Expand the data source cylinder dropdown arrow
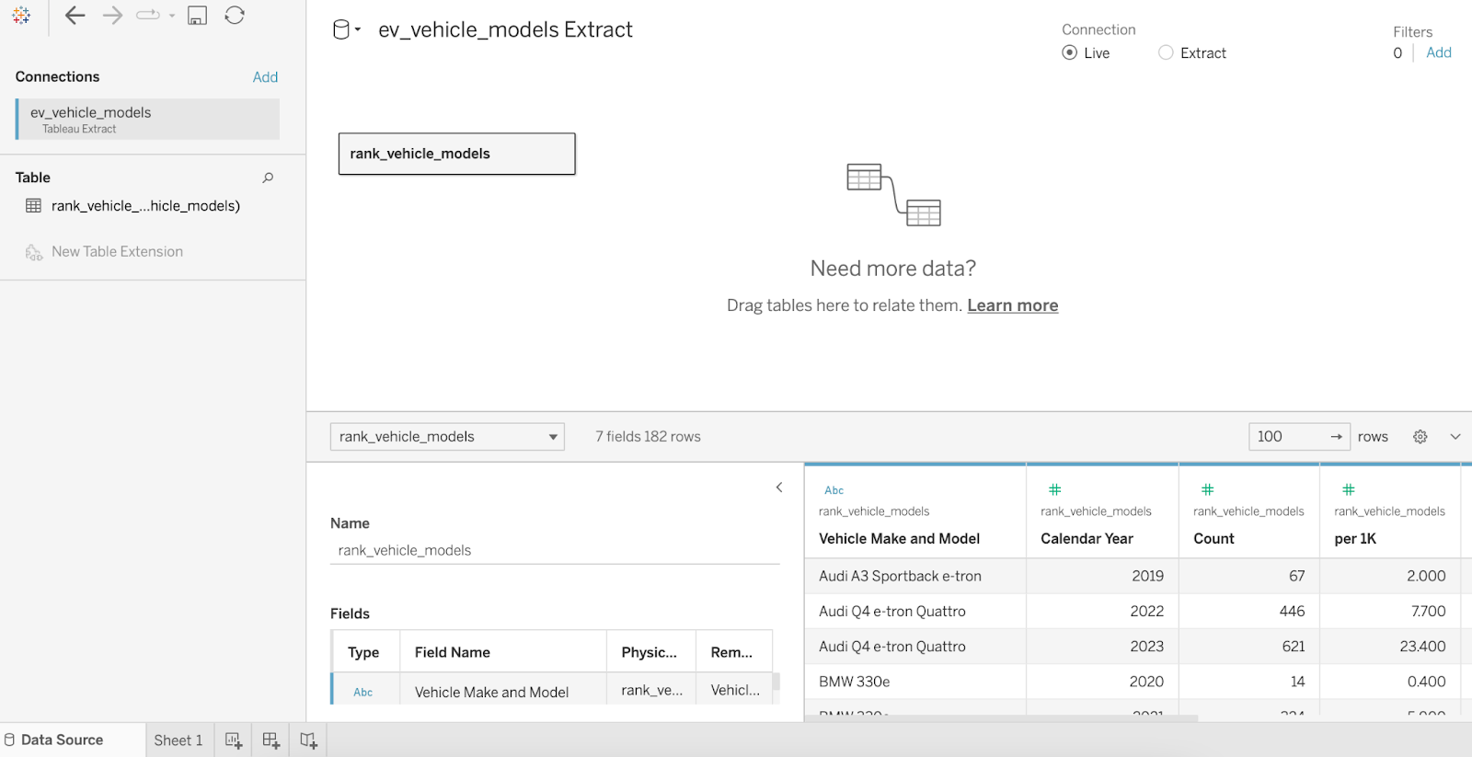The image size is (1472, 757). click(358, 30)
